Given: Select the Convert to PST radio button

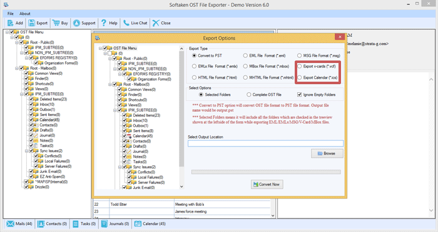Looking at the screenshot, I should tap(194, 56).
